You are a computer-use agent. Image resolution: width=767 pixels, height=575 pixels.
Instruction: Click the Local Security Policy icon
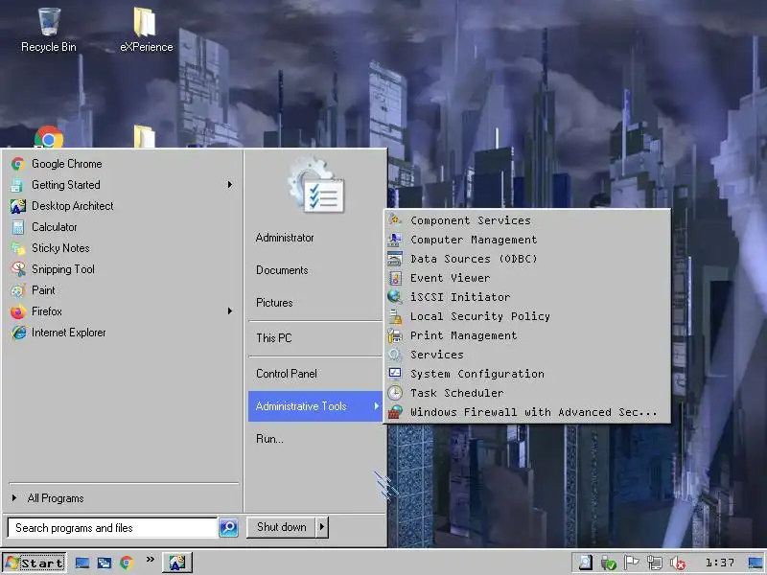pyautogui.click(x=395, y=316)
